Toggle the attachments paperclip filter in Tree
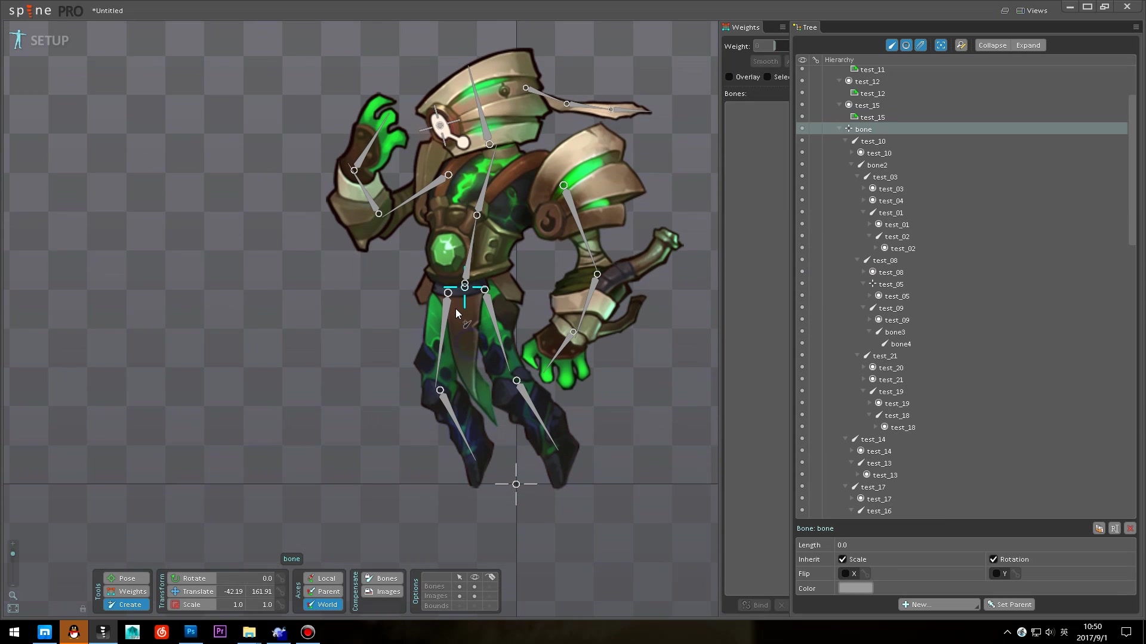This screenshot has width=1146, height=644. (x=920, y=45)
